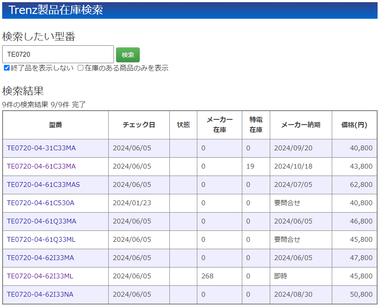Click the メーカー在庫 column header

point(219,125)
